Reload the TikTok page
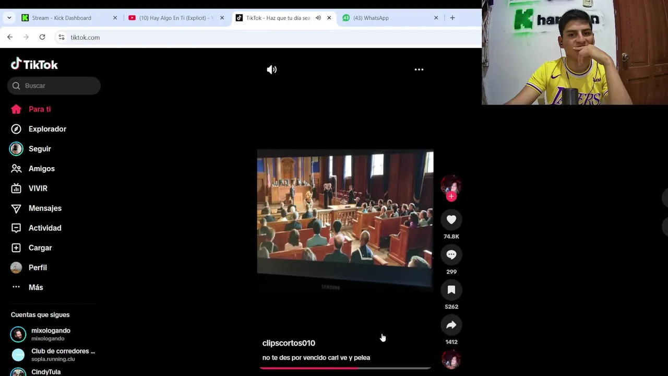The width and height of the screenshot is (668, 376). pyautogui.click(x=42, y=37)
